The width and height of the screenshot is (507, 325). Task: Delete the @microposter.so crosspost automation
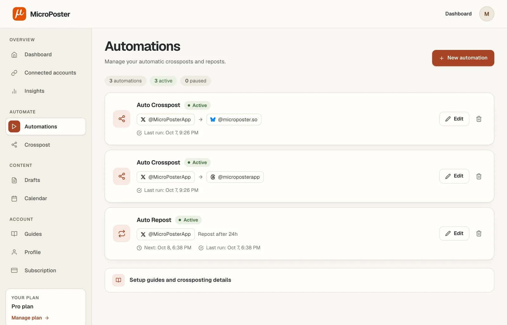click(x=479, y=119)
